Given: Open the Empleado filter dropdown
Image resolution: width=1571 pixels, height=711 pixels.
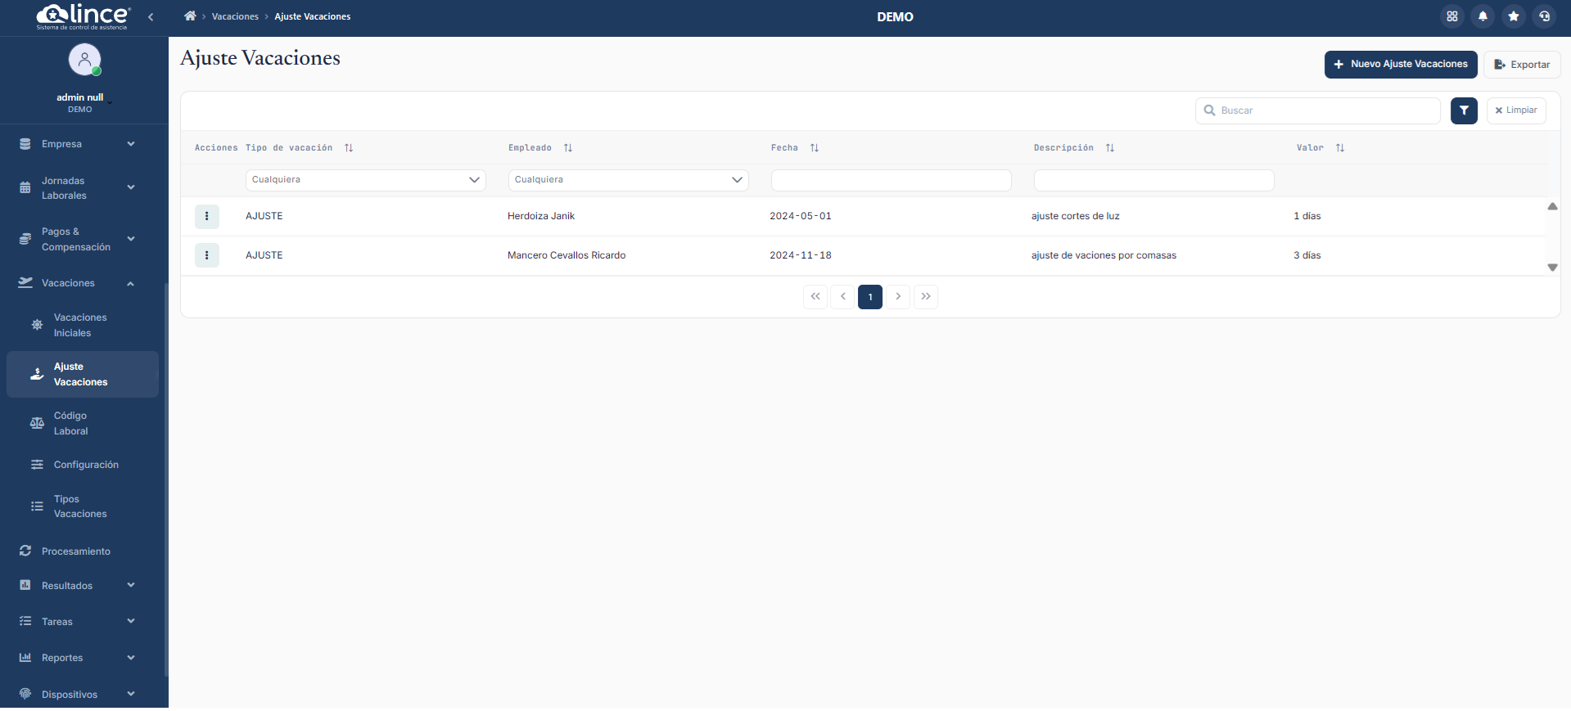Looking at the screenshot, I should (628, 180).
